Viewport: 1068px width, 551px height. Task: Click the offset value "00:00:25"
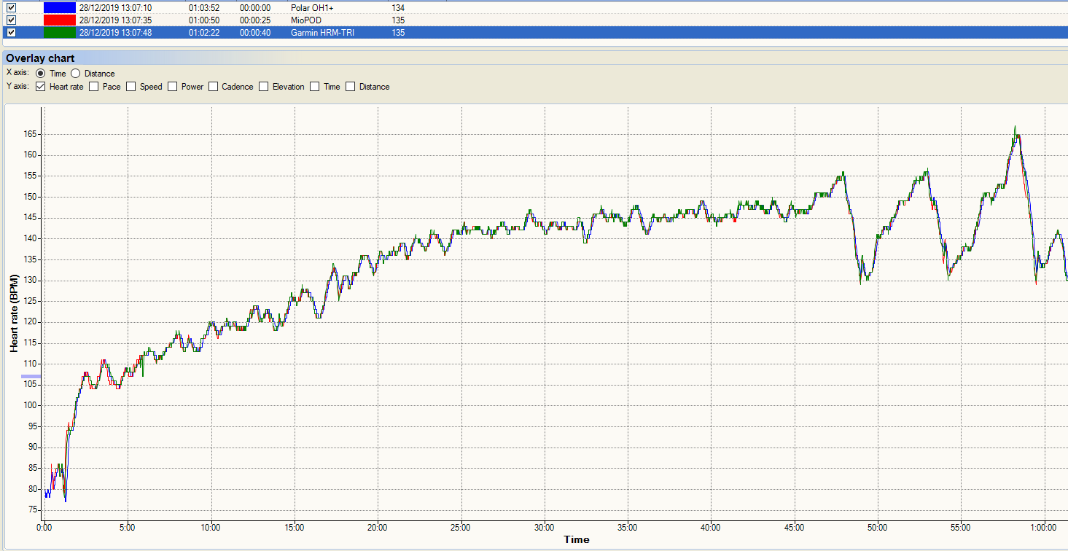[255, 20]
